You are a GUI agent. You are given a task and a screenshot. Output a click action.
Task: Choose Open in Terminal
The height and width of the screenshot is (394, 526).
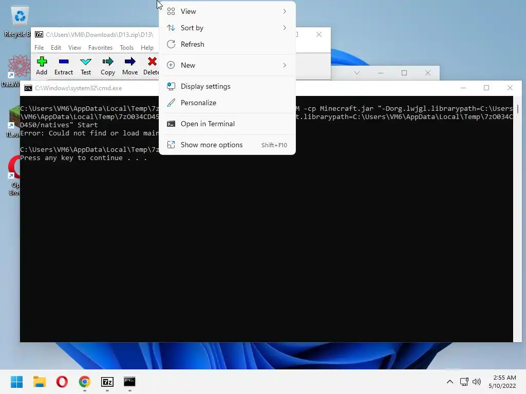pyautogui.click(x=227, y=124)
